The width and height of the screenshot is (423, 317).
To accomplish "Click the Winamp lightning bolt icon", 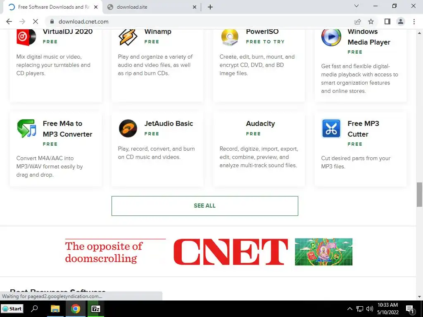I will 128,37.
